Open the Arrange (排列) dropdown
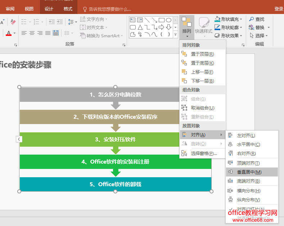Image resolution: width=284 pixels, height=226 pixels. click(x=187, y=27)
